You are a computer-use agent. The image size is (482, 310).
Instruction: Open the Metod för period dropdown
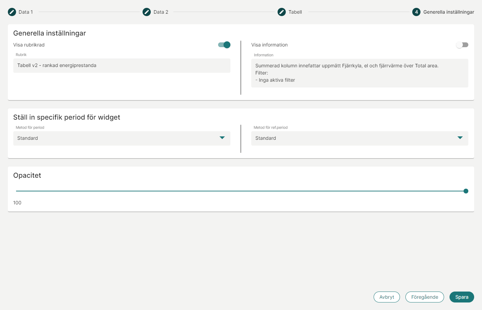click(122, 138)
